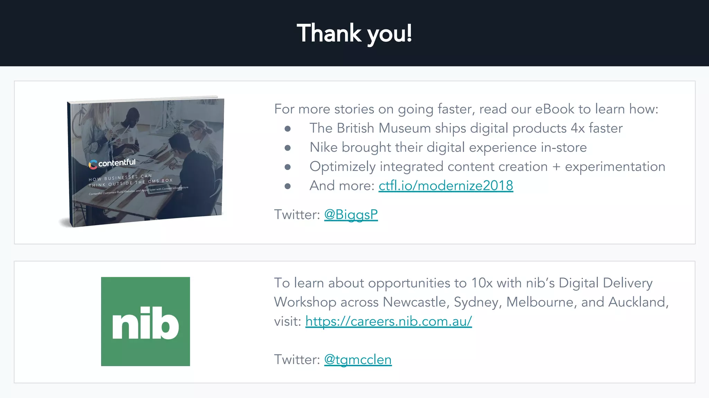Screen dimensions: 709x398
Task: Click 'For more stories on going faster' sentence
Action: coord(466,109)
